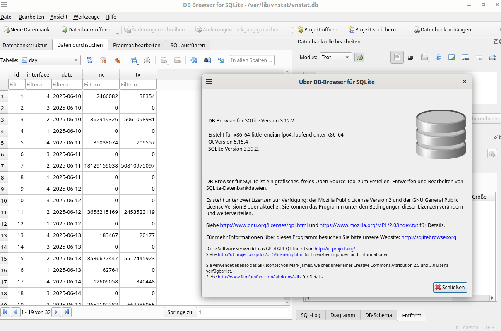Click the printer icon in cell editor toolbar
501x331 pixels.
492,58
